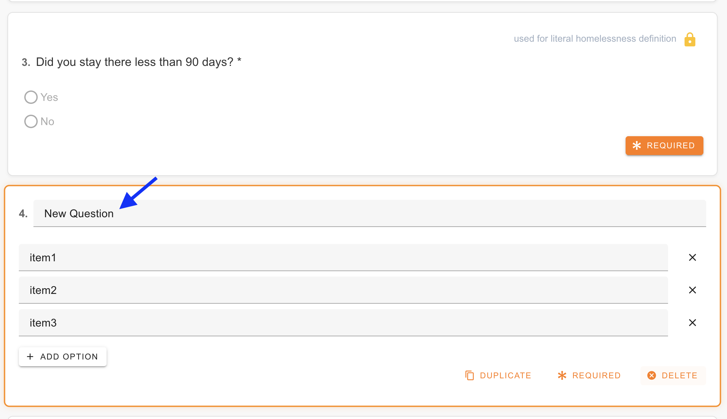Screen dimensions: 727x419
Task: Click the ADD OPTION button
Action: [x=63, y=356]
